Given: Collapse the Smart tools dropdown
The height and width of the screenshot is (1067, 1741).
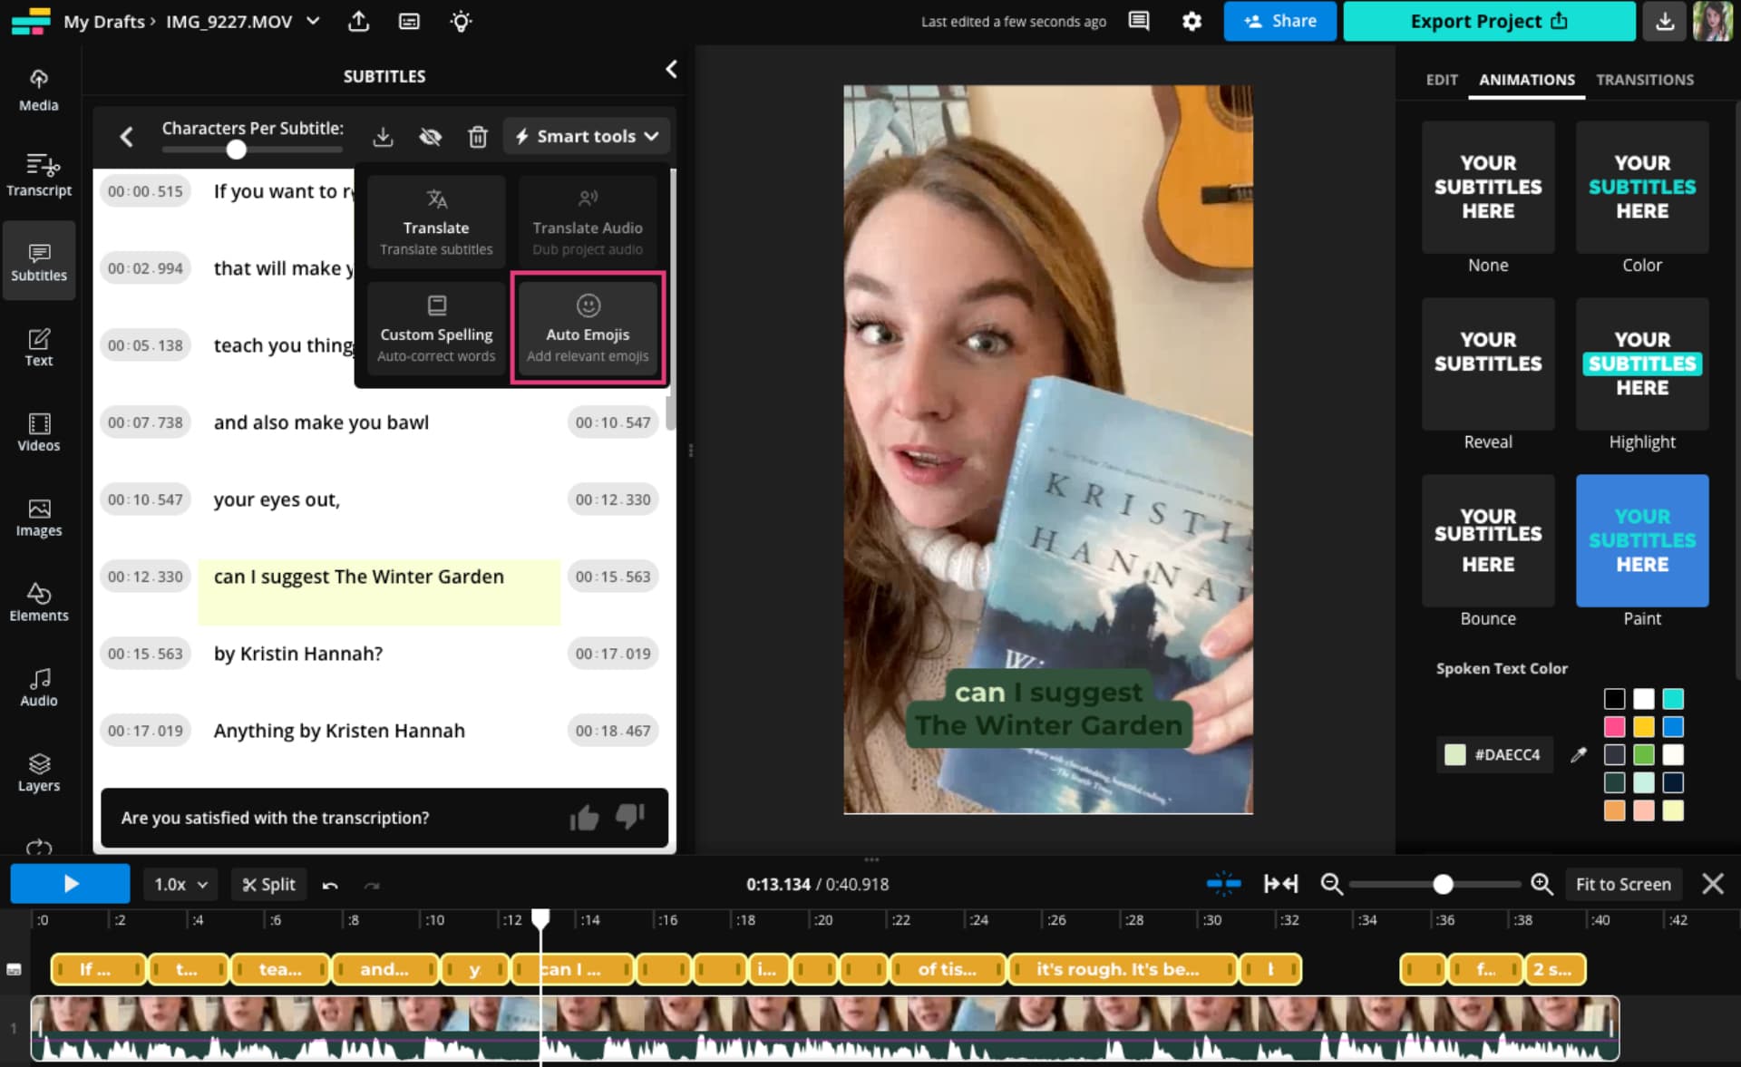Looking at the screenshot, I should pos(586,137).
